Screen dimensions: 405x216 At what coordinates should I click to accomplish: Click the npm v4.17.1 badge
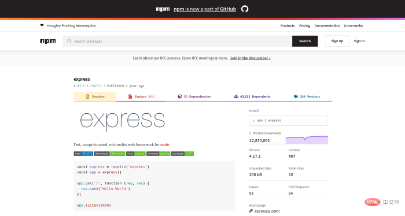83,154
